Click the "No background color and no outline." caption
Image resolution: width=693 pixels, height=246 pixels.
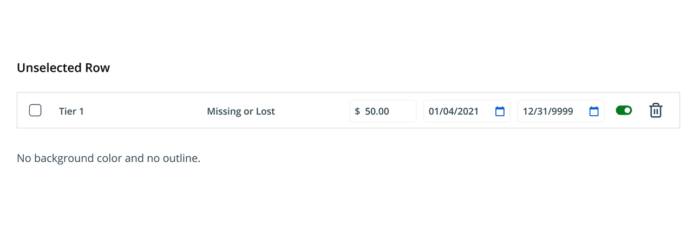108,158
